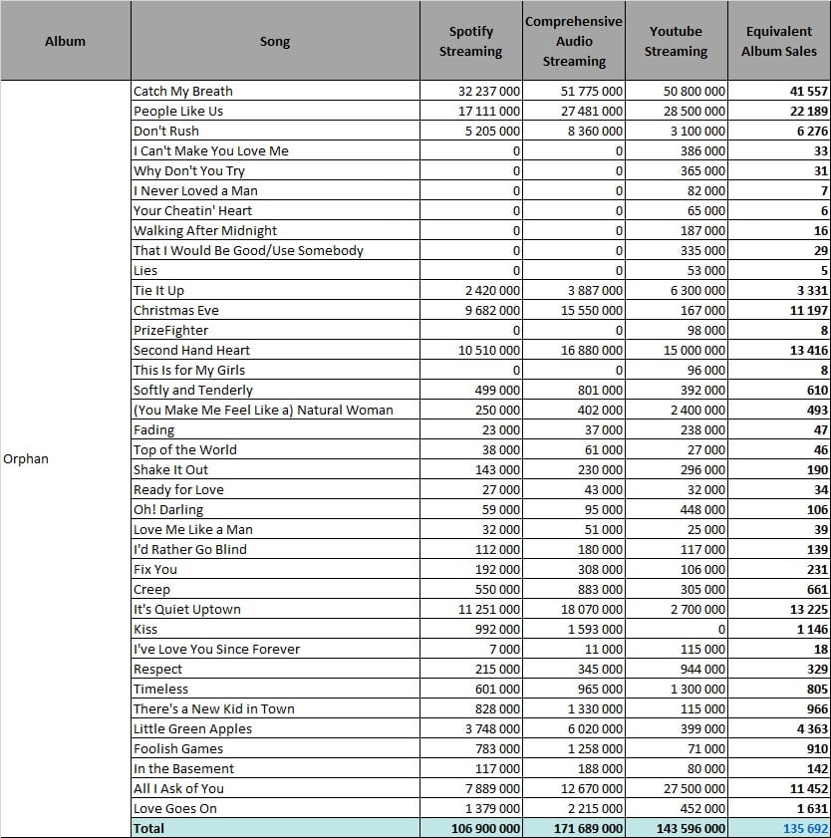Select audio streaming value 51 775 000
This screenshot has width=831, height=838.
(x=574, y=92)
